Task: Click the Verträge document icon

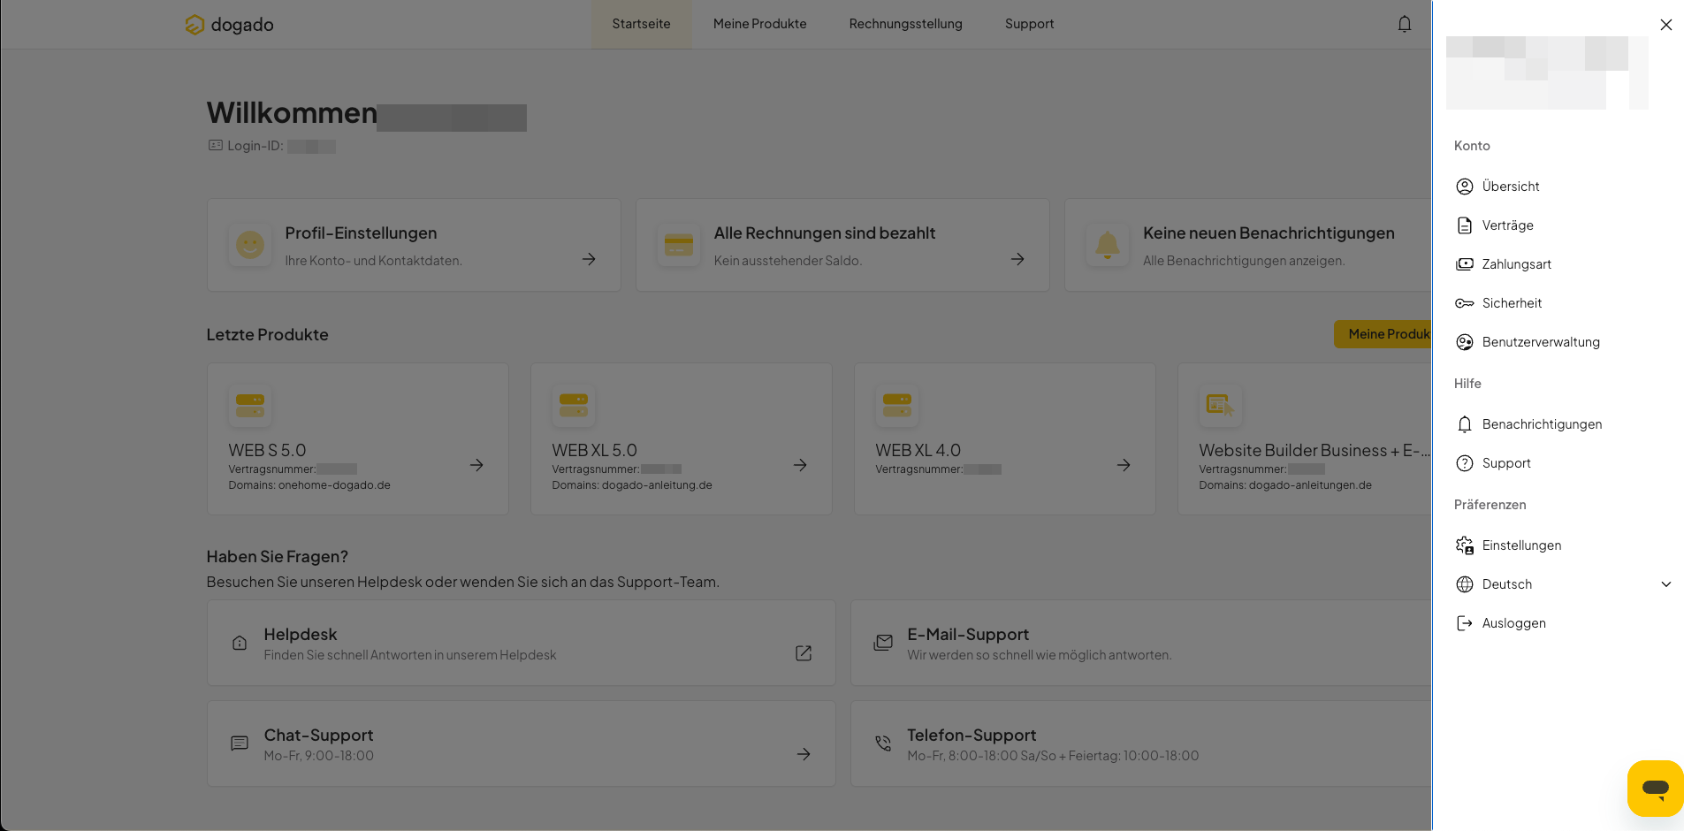Action: coord(1465,225)
